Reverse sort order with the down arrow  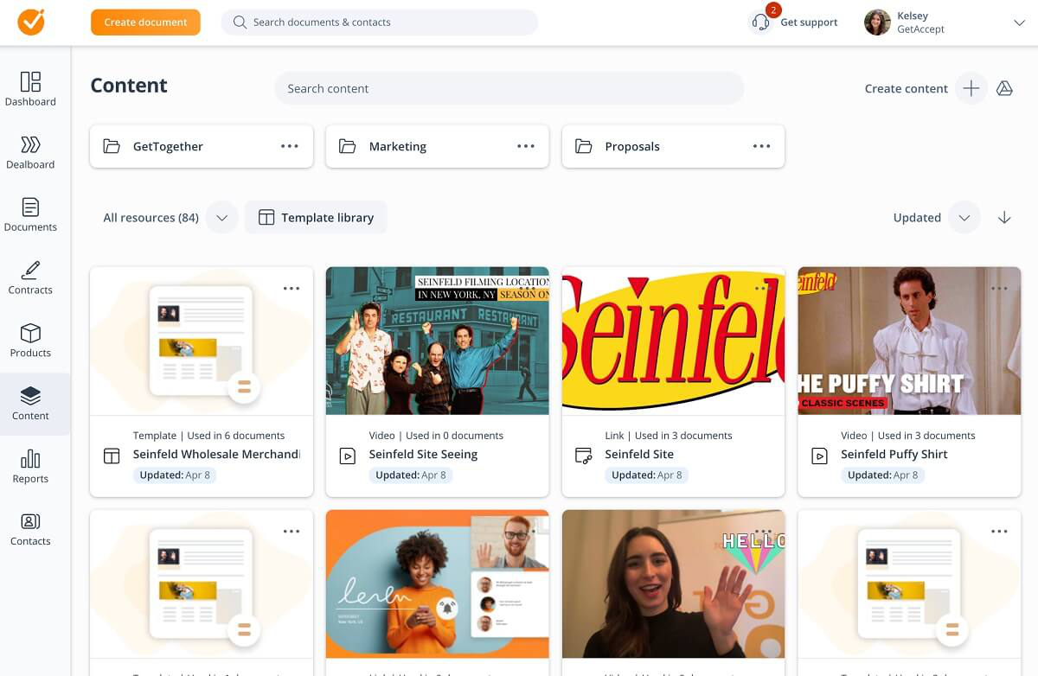[x=1004, y=218]
